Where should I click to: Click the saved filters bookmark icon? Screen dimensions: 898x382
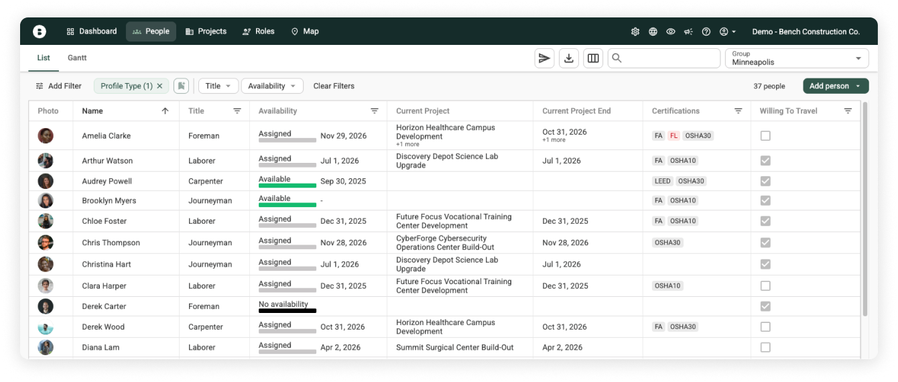(181, 86)
